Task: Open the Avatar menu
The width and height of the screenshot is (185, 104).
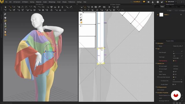Action: coord(45,2)
